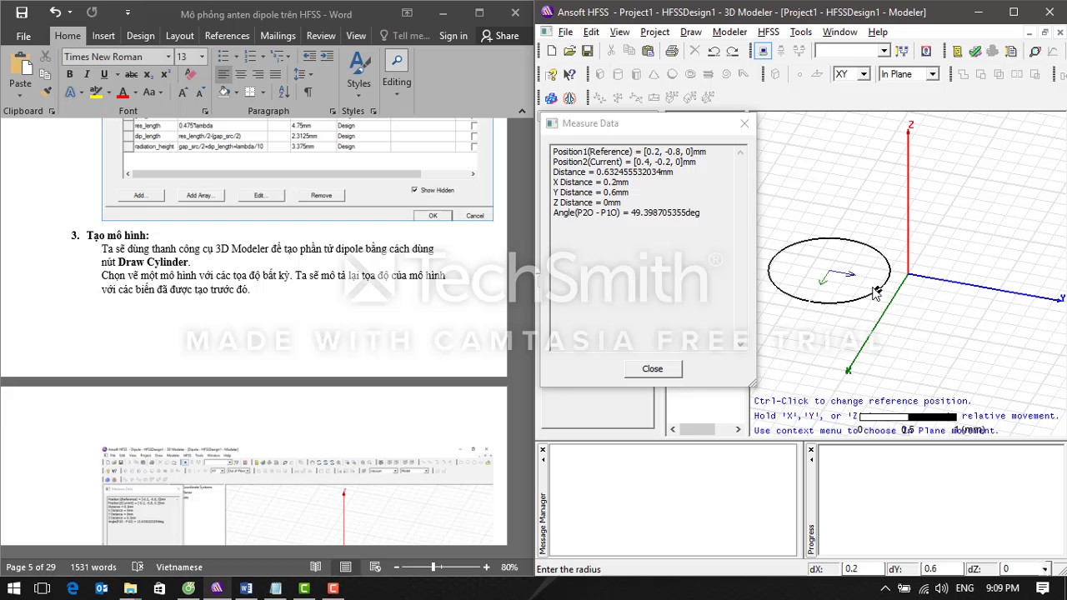1067x600 pixels.
Task: Open Draw menu in HFSS
Action: click(691, 32)
